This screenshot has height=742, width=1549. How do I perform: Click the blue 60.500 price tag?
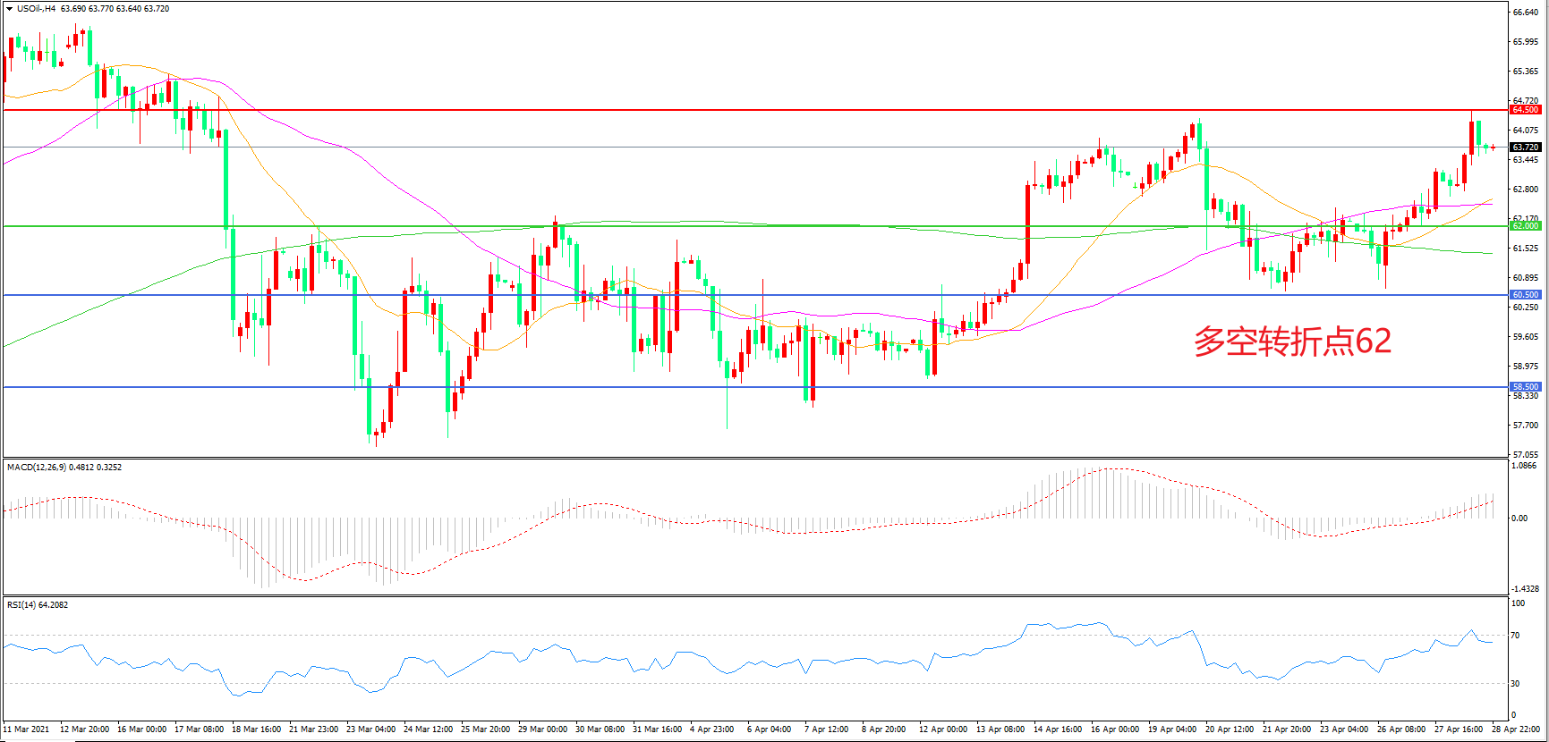point(1525,295)
